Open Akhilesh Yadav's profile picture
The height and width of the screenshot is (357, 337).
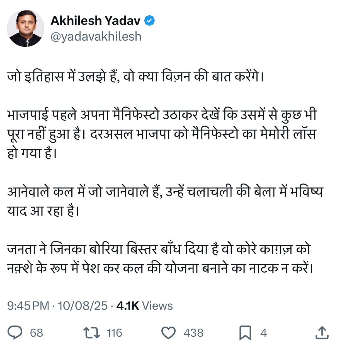[25, 28]
